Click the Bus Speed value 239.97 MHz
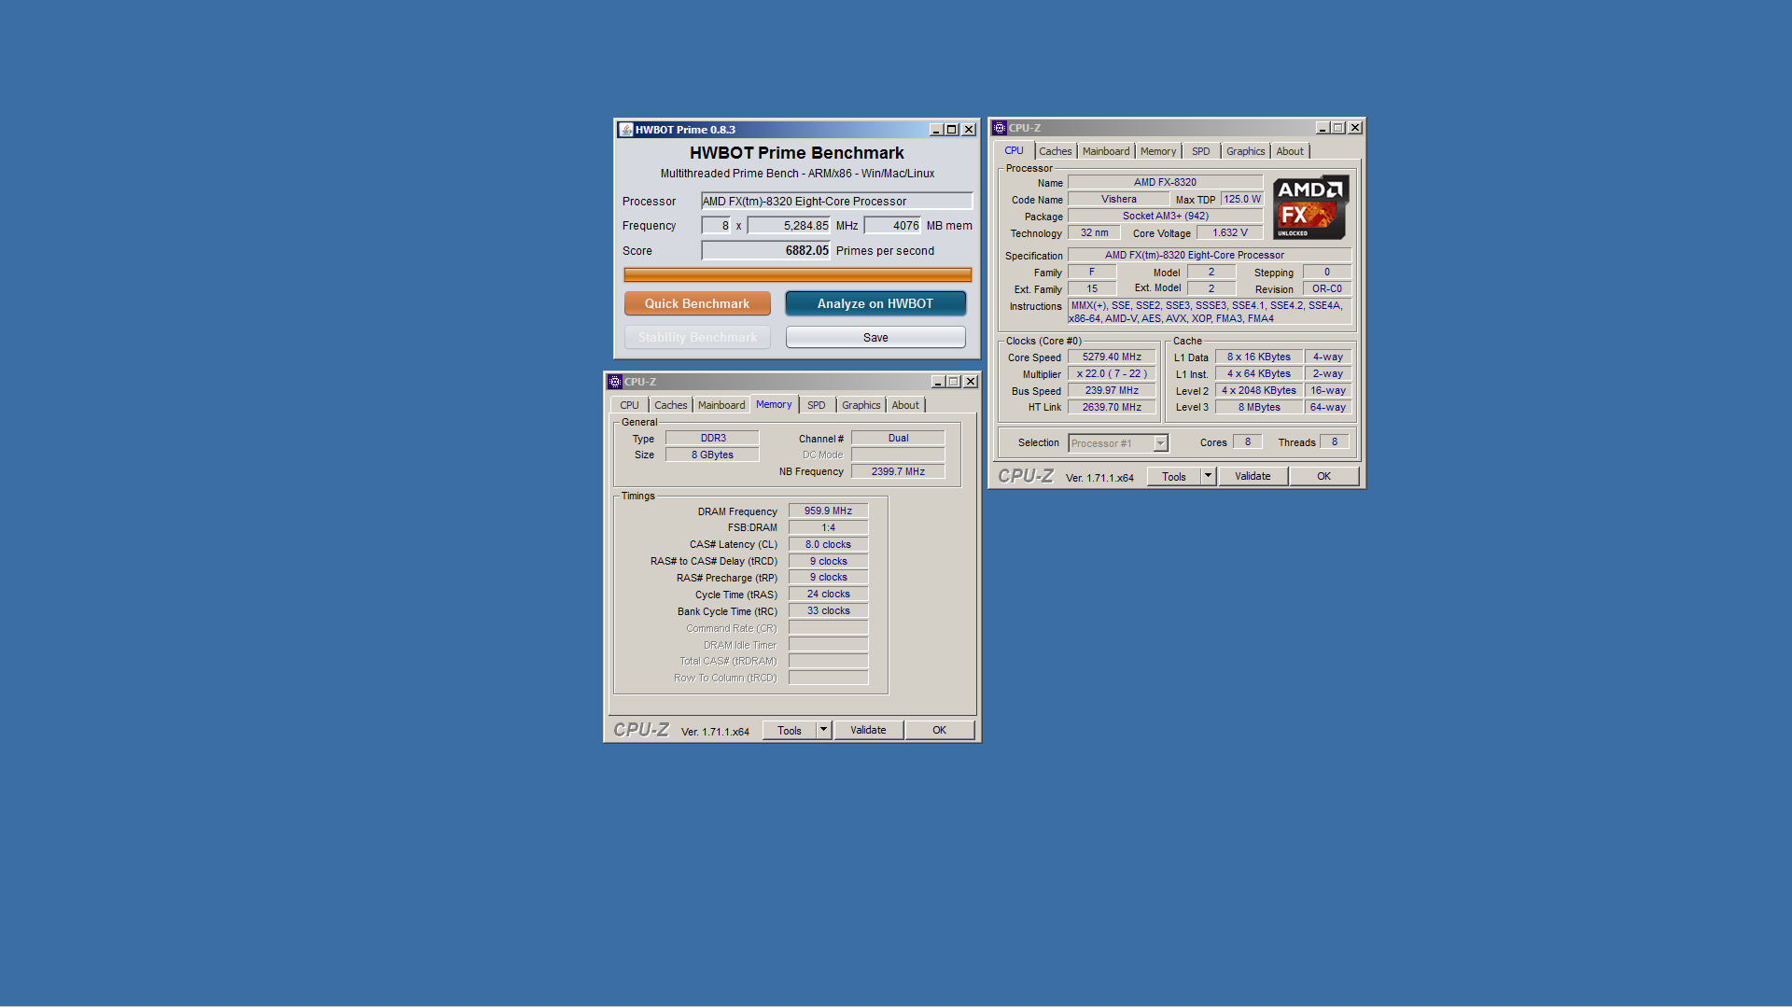The height and width of the screenshot is (1008, 1792). tap(1112, 391)
